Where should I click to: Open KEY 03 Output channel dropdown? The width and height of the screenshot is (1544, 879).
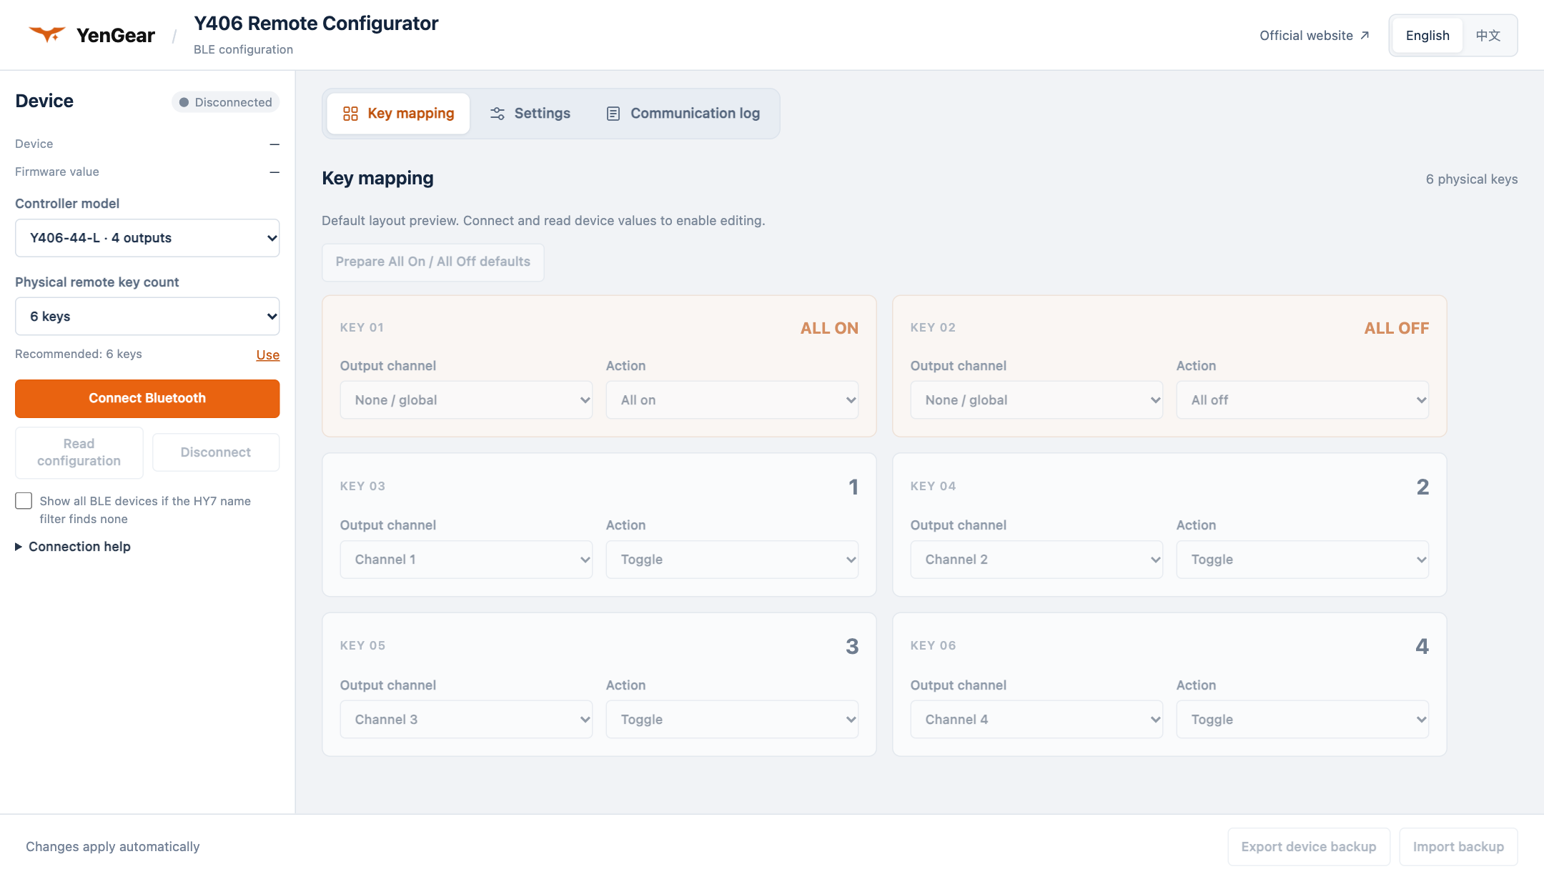[x=466, y=560]
